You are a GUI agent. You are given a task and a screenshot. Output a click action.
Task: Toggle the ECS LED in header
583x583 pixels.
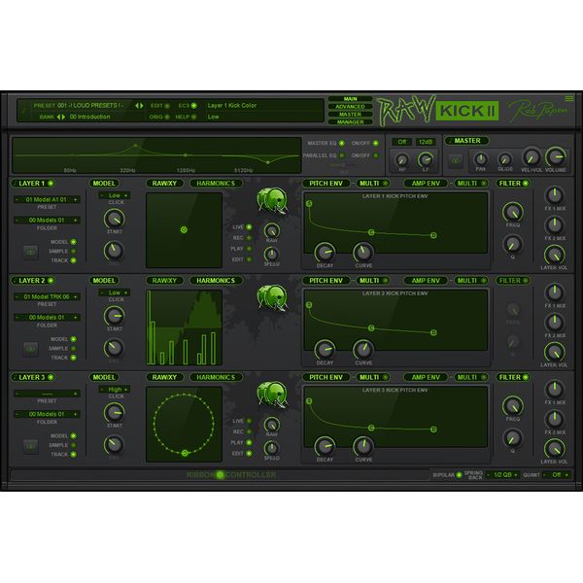(x=193, y=106)
